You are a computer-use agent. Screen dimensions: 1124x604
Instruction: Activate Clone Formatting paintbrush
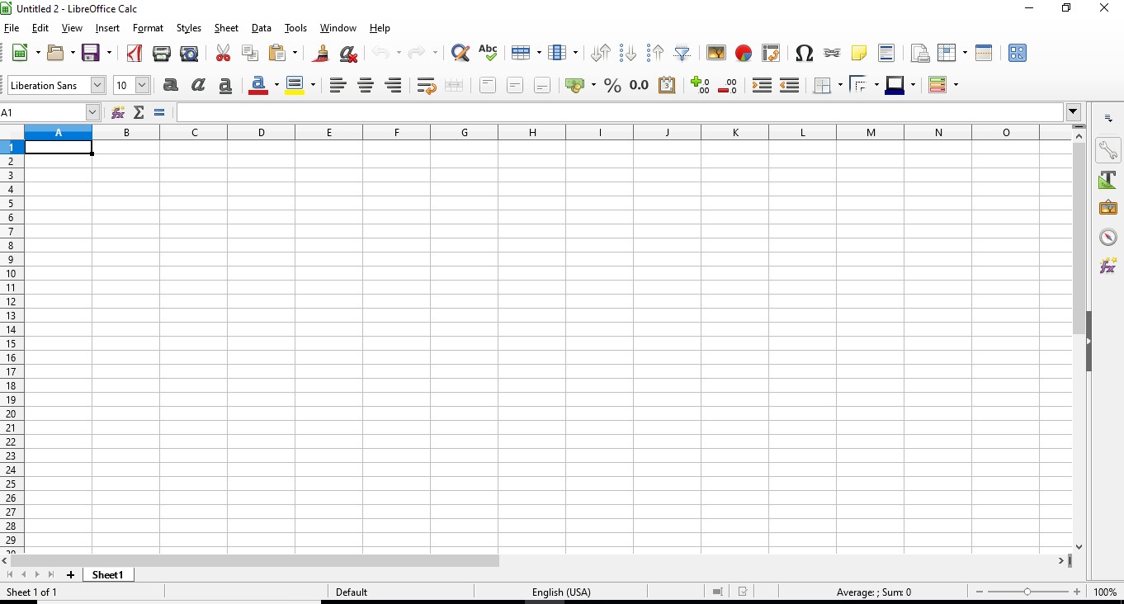click(x=321, y=53)
